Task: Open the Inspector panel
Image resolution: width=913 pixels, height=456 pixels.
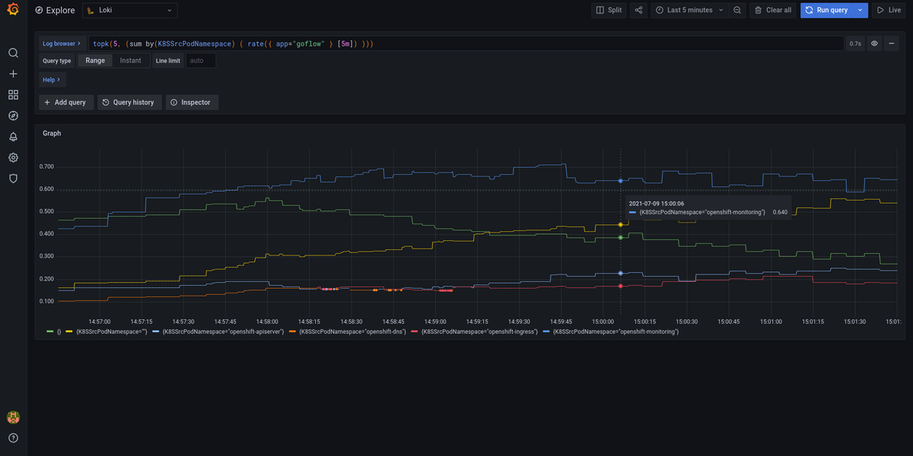Action: 192,101
